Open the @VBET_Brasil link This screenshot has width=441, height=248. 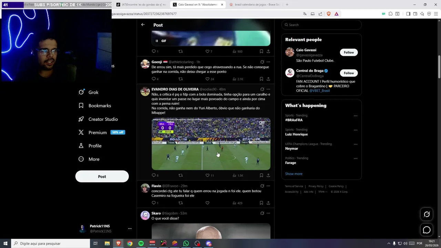(319, 91)
